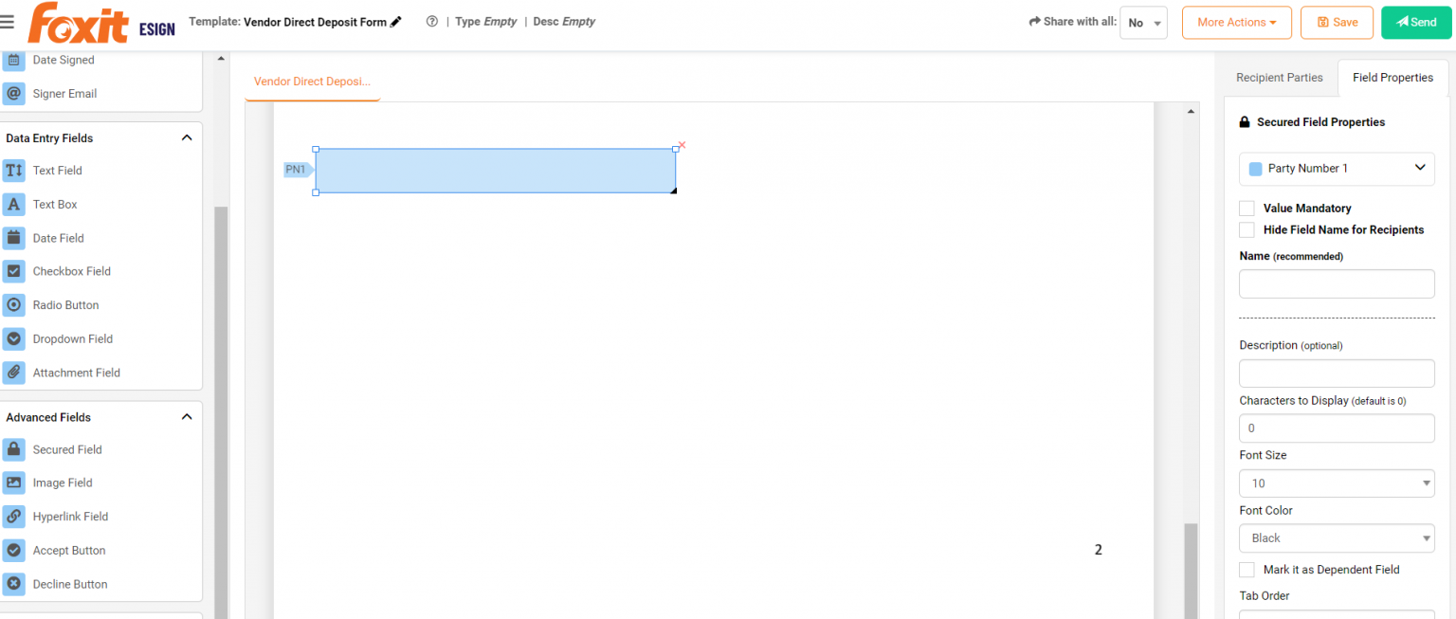
Task: Select the Checkbox Field tool
Action: 70,271
